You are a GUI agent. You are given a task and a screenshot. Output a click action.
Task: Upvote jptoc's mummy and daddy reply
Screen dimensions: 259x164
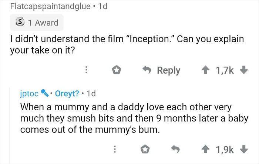coord(205,149)
